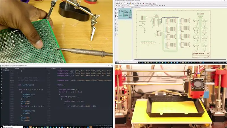The height and width of the screenshot is (128, 227).
Task: Close the schematic editor window
Action: click(x=226, y=1)
